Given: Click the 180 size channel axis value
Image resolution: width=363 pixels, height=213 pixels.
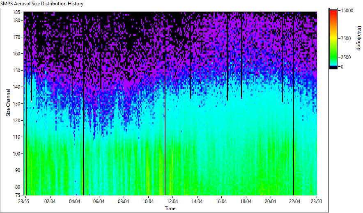Looking at the screenshot, I should [17, 21].
